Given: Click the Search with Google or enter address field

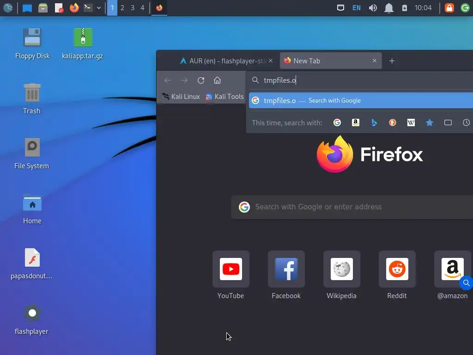Looking at the screenshot, I should [x=352, y=207].
